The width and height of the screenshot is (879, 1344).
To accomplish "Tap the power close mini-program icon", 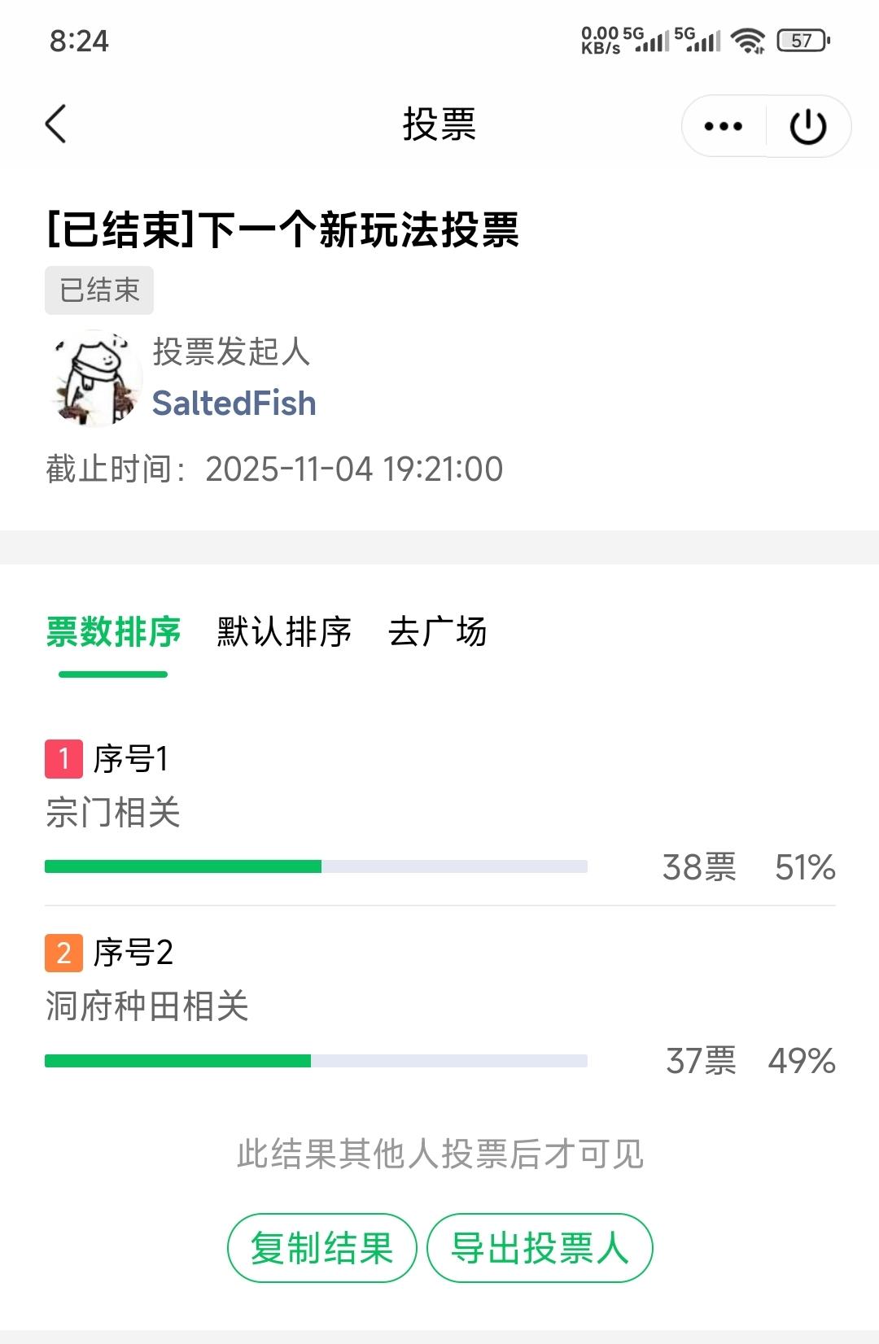I will coord(808,126).
